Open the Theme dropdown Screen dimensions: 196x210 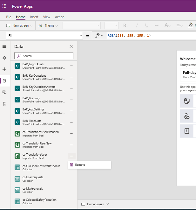(48, 25)
